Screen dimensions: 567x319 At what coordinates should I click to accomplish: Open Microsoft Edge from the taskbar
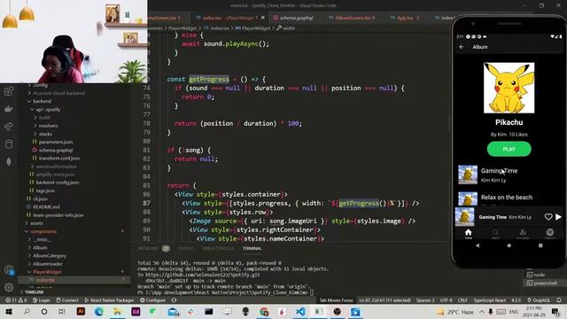click(x=98, y=311)
